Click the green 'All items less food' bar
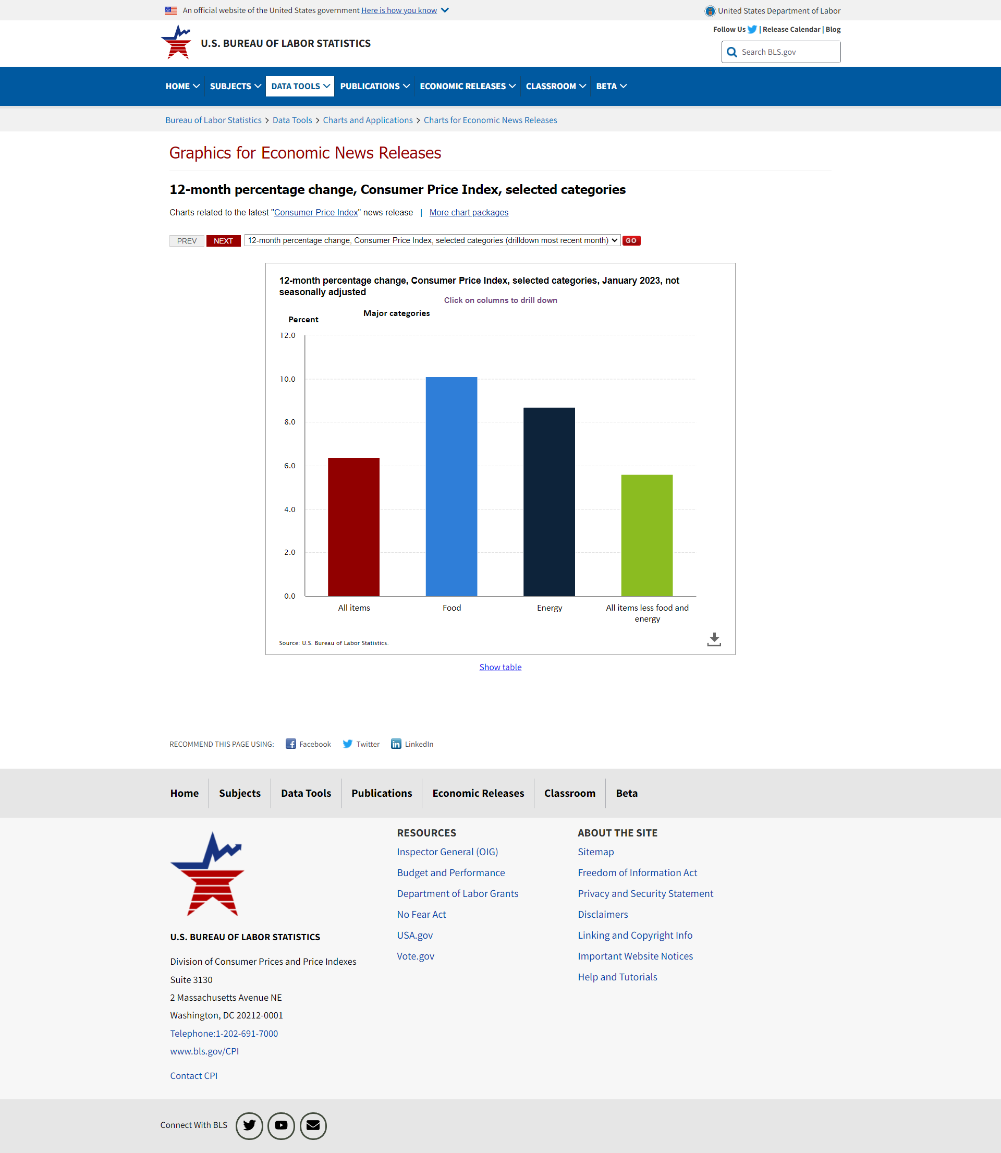The image size is (1001, 1153). point(646,535)
